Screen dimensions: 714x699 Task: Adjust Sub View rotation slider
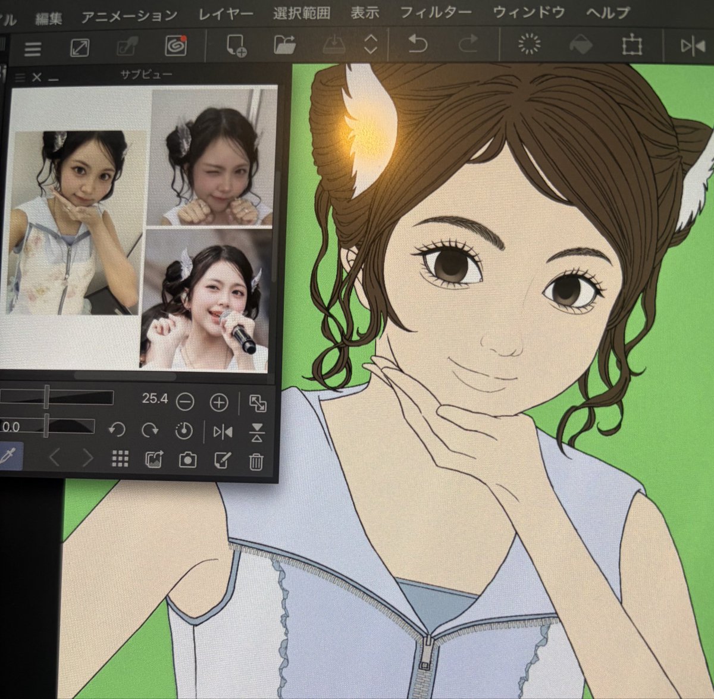pyautogui.click(x=48, y=425)
